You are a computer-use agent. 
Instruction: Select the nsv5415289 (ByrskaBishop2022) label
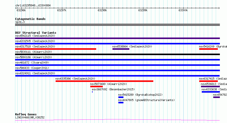140,95
